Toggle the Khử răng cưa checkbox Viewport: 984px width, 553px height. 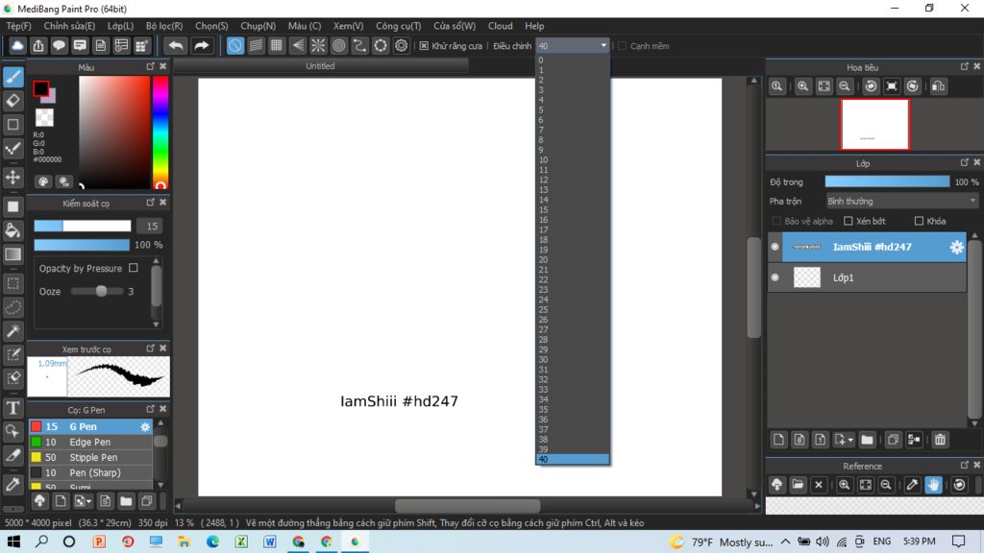pyautogui.click(x=425, y=46)
